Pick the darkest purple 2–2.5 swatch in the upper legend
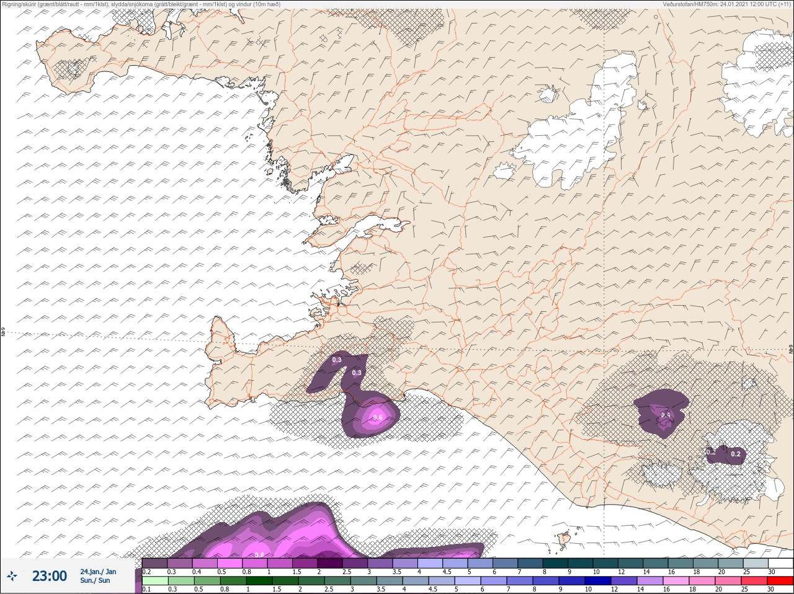This screenshot has width=794, height=594. [x=330, y=563]
